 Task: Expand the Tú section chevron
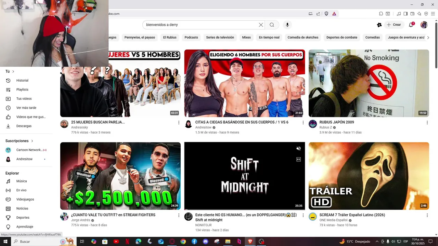[13, 71]
